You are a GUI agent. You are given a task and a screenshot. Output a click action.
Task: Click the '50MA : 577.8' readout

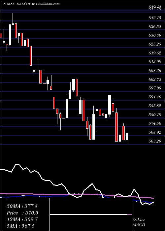pos(22,206)
